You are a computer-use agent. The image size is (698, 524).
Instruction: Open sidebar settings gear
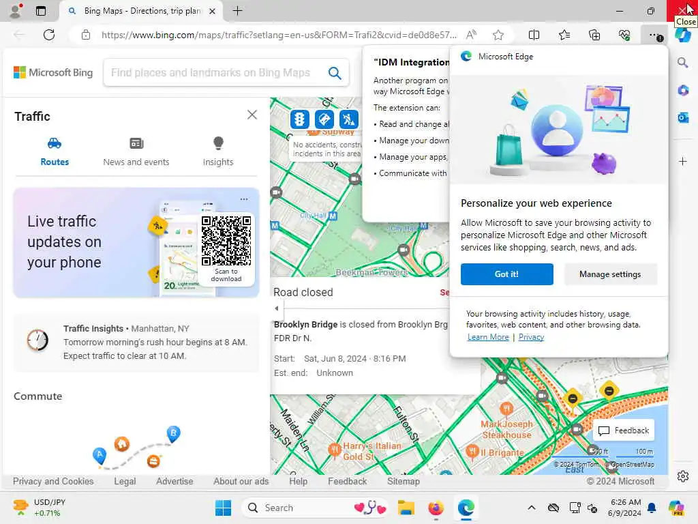tap(683, 476)
